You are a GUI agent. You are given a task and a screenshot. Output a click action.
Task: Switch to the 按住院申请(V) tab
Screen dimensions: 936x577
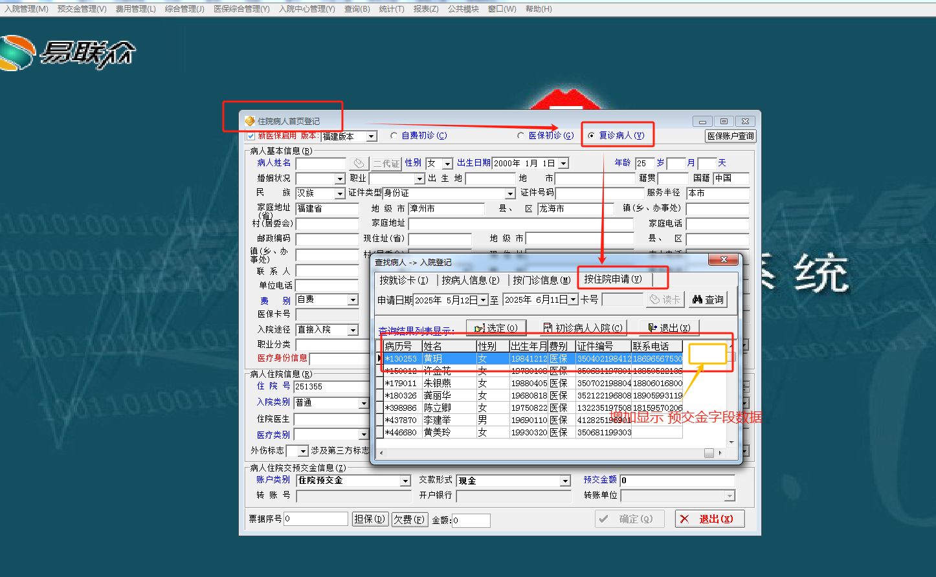tap(613, 279)
